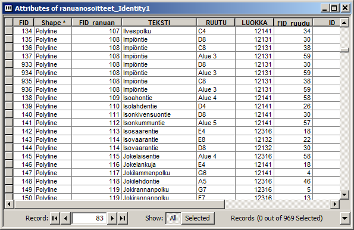Go to the next record button
Image resolution: width=354 pixels, height=230 pixels.
112,218
